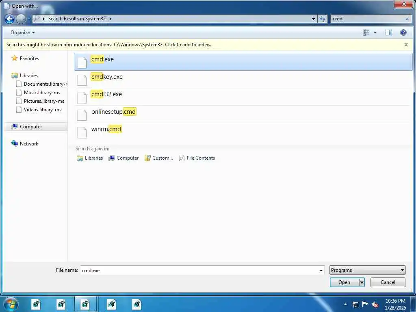Select the cmdkey.exe file
416x312 pixels.
point(243,79)
